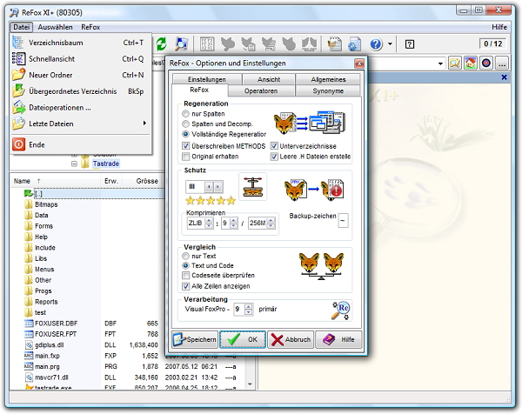The width and height of the screenshot is (522, 414).
Task: Click the green refresh arrows toolbar icon
Action: click(162, 44)
